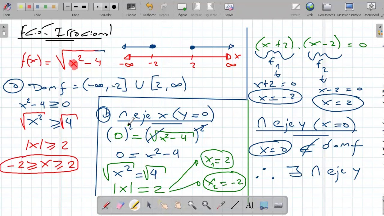Expand the right side panel tab
The image size is (384, 216).
(380, 31)
